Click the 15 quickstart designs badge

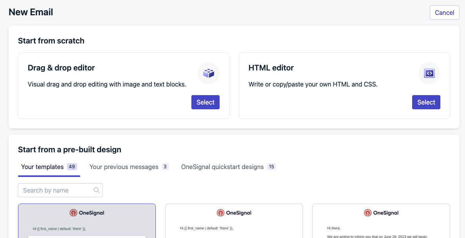[x=271, y=167]
